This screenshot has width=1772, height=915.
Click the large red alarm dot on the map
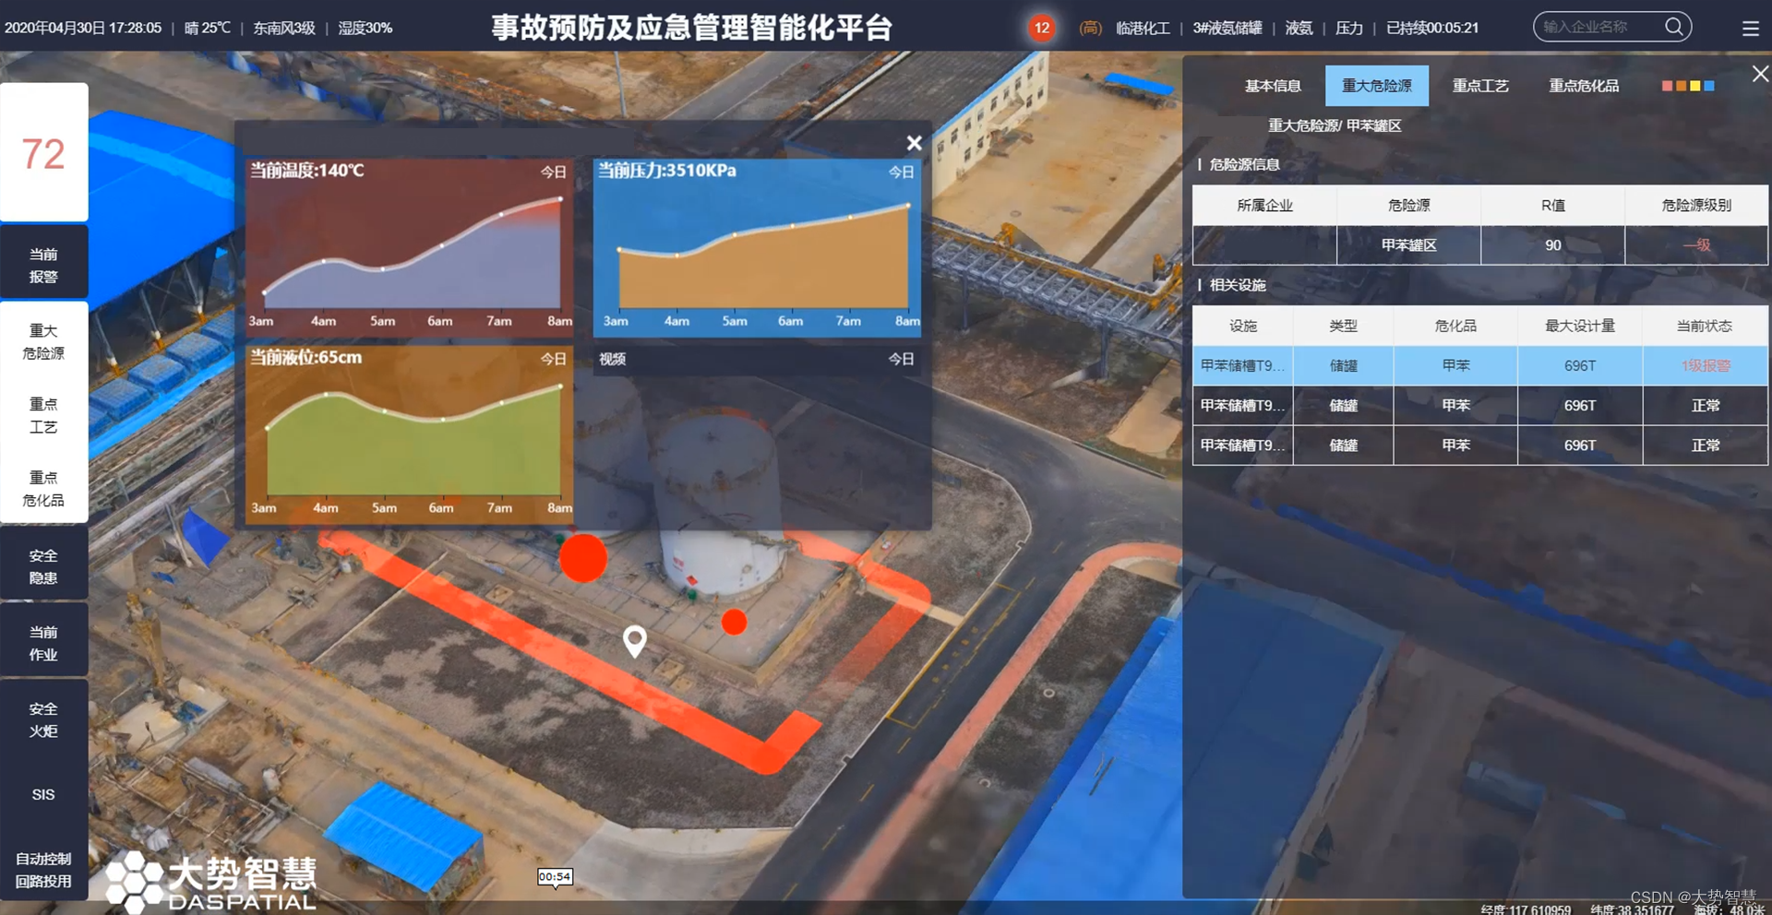[583, 558]
